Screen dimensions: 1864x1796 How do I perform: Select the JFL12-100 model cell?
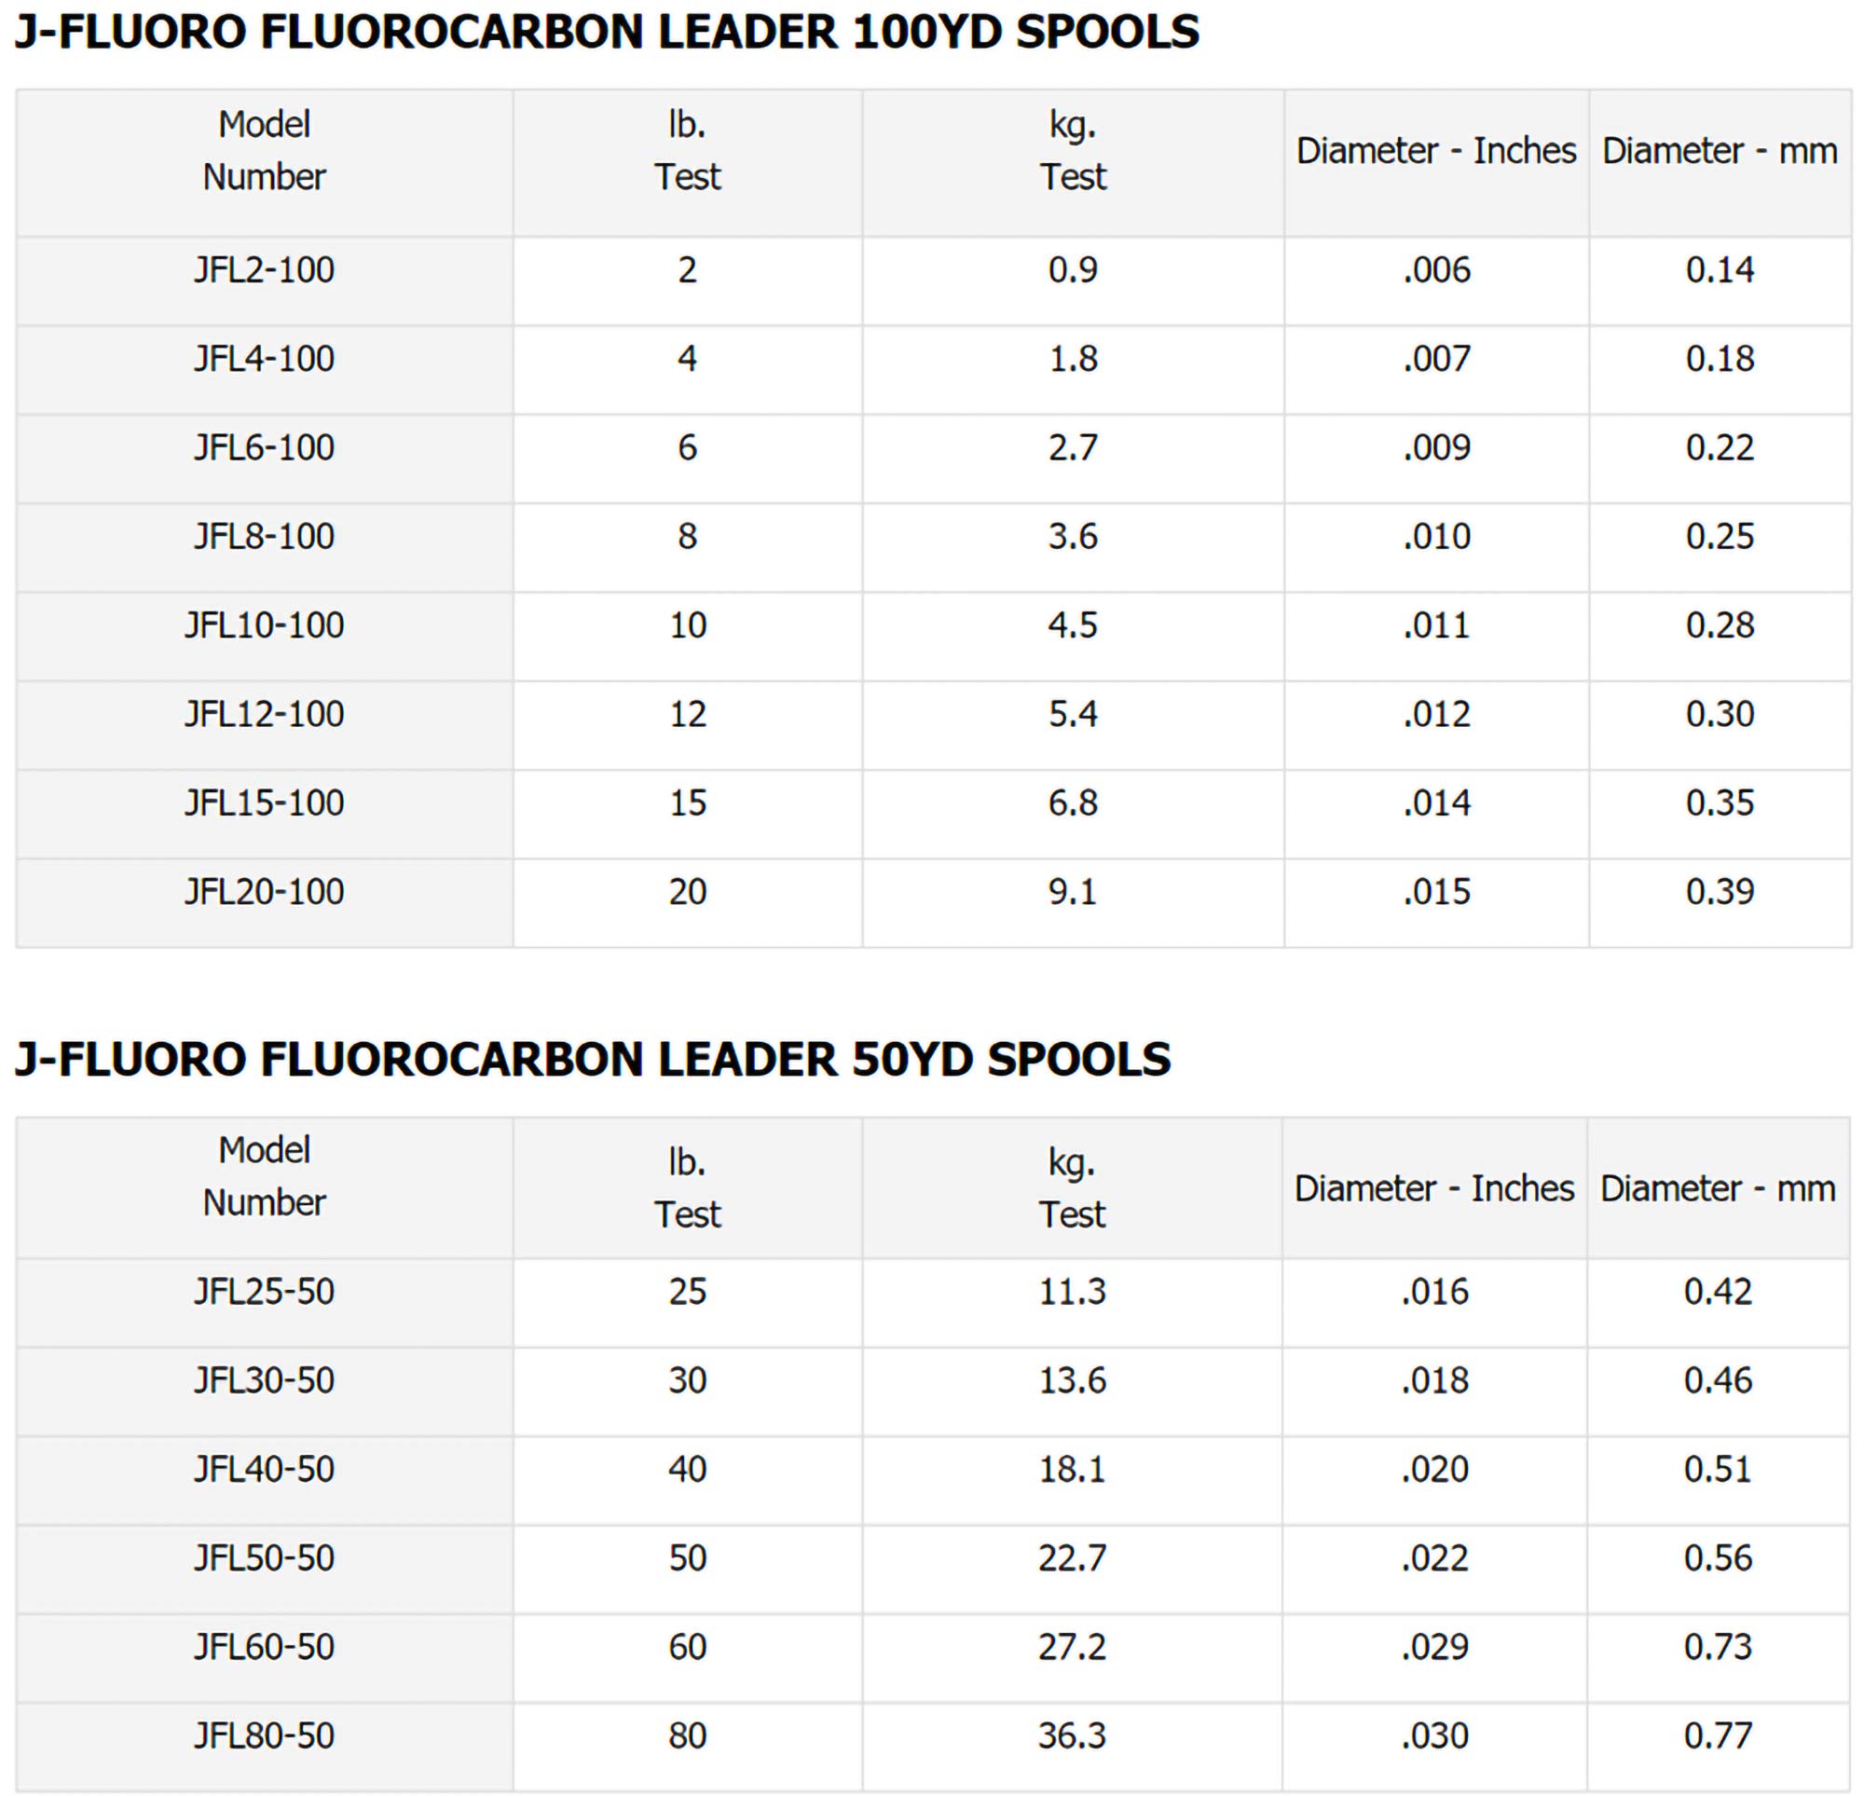pyautogui.click(x=265, y=713)
